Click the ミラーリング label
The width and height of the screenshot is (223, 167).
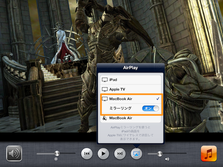tap(120, 108)
